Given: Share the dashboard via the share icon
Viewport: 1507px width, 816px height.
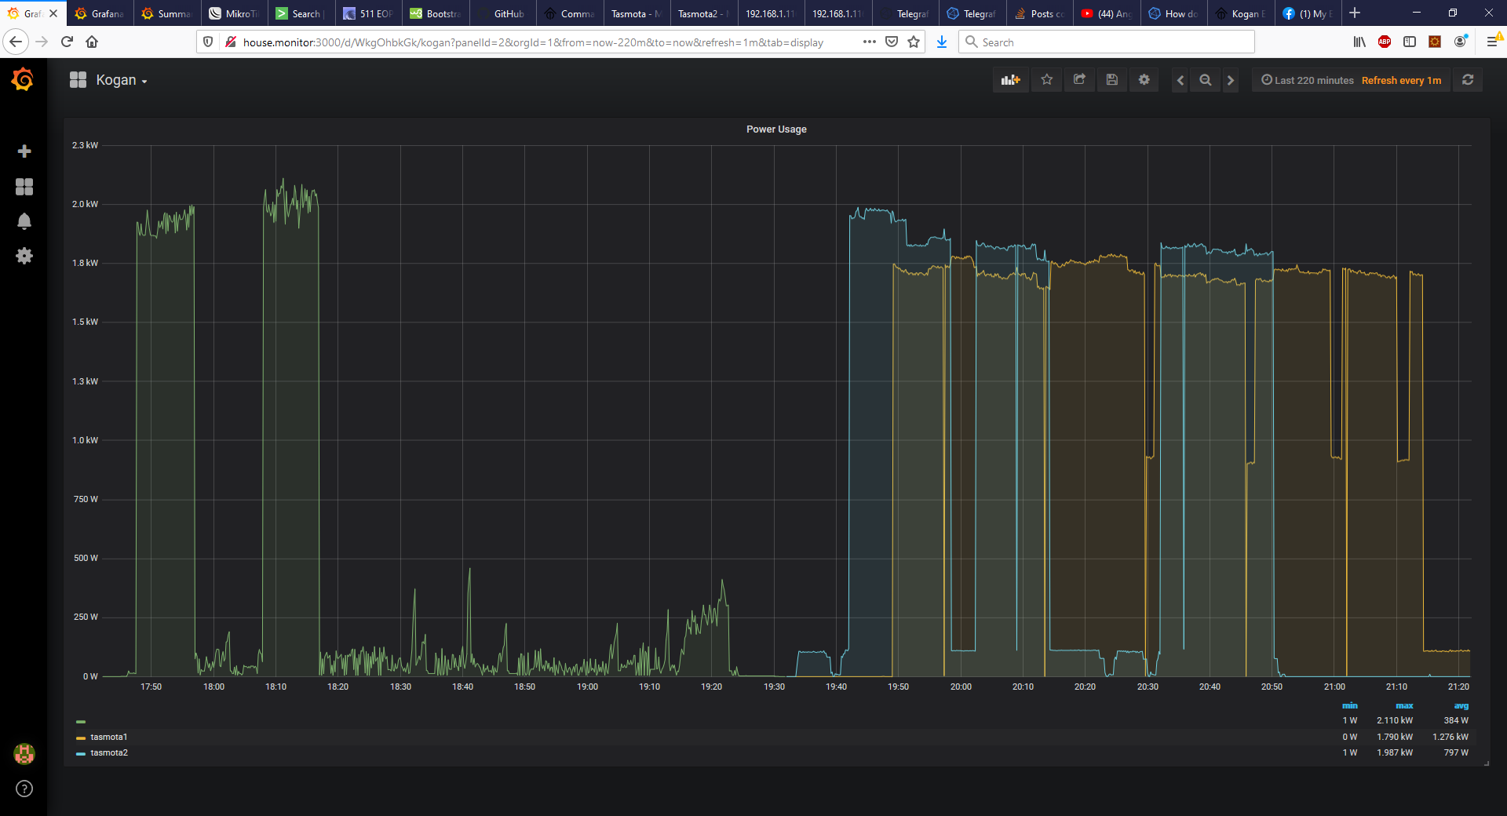Looking at the screenshot, I should coord(1078,79).
